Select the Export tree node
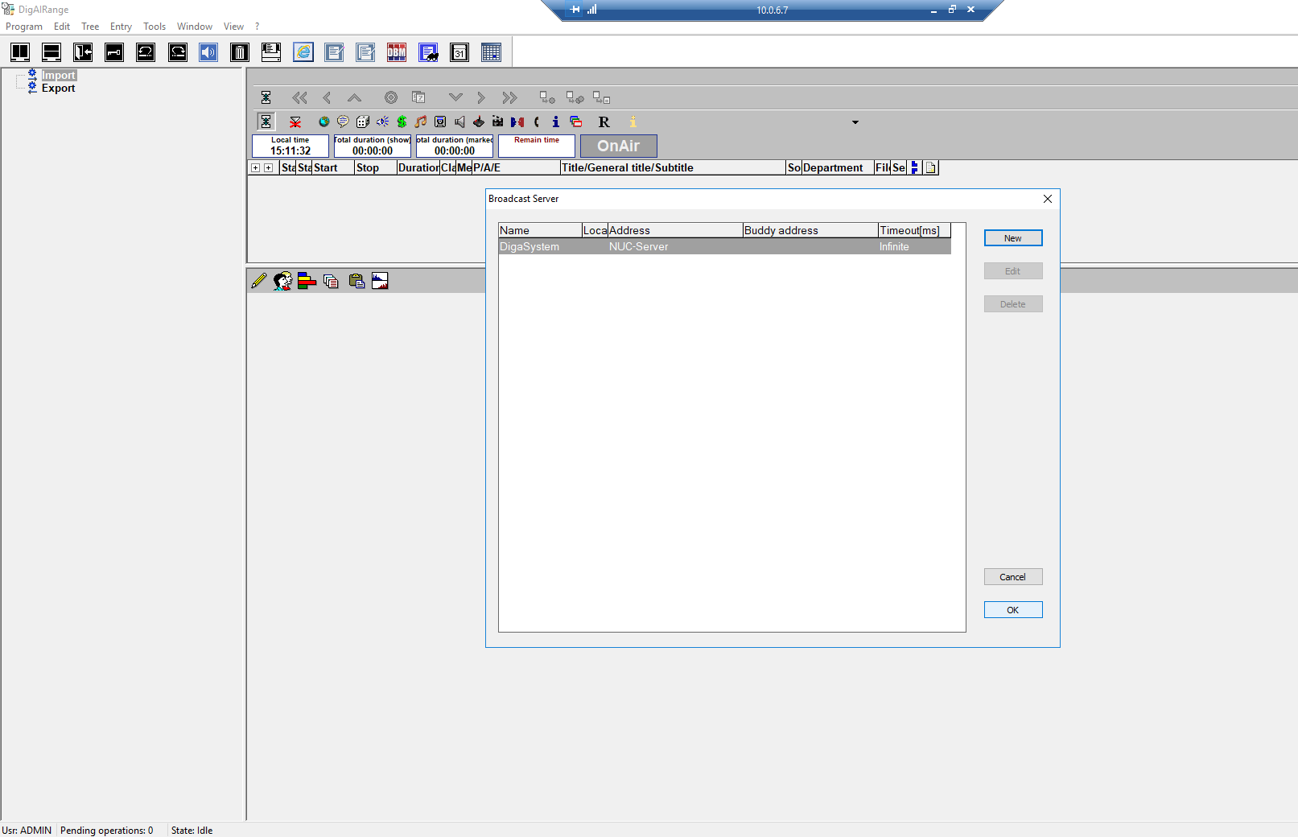 (58, 89)
